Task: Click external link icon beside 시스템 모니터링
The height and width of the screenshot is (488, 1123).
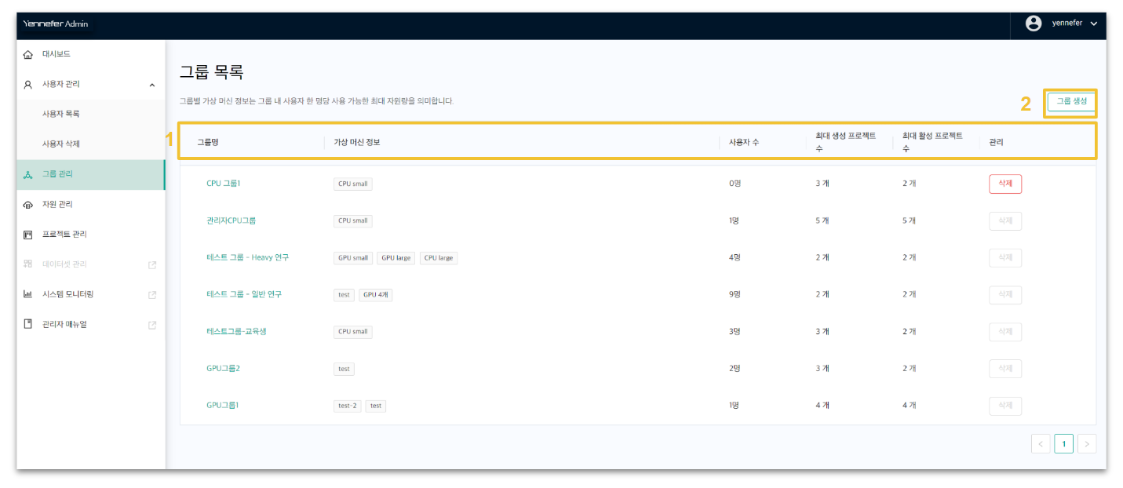Action: [152, 295]
